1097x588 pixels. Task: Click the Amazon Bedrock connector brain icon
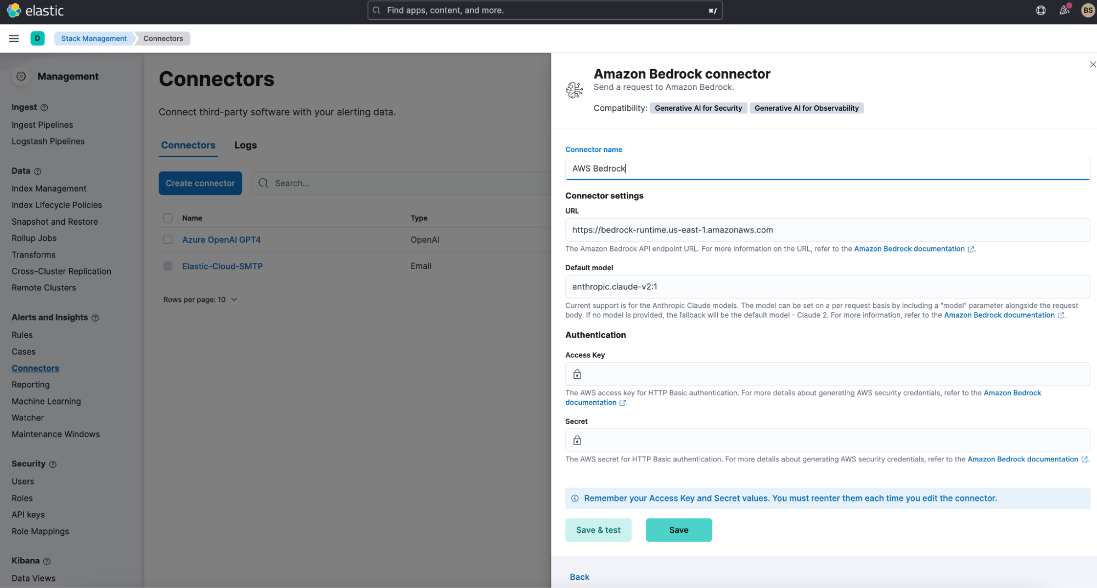pyautogui.click(x=575, y=89)
